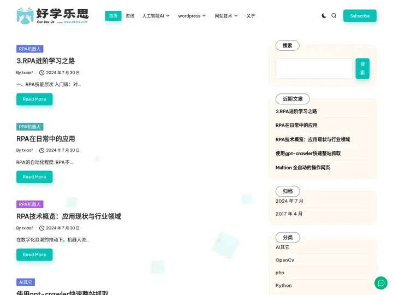393x295 pixels.
Task: Toggle dark mode with the moon icon
Action: tap(324, 15)
